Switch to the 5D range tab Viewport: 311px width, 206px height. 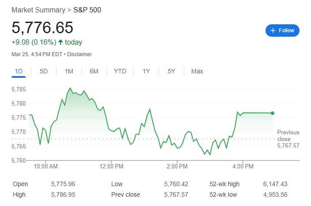click(x=44, y=71)
